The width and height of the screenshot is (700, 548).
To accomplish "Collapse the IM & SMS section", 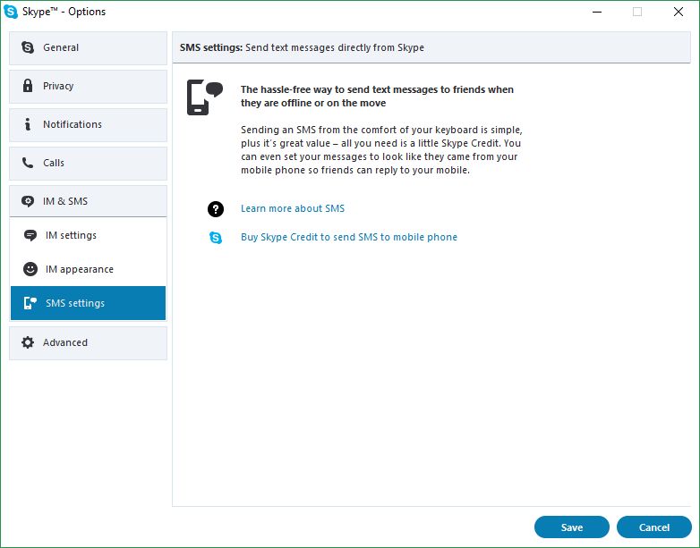I will (88, 201).
